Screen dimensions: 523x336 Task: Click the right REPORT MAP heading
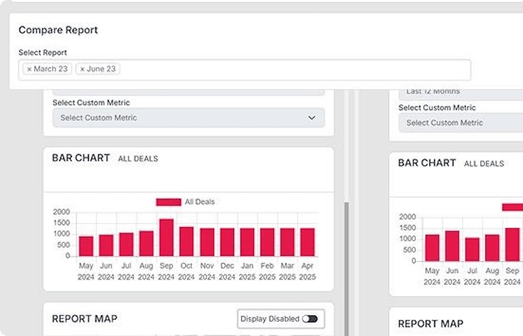[x=430, y=324]
